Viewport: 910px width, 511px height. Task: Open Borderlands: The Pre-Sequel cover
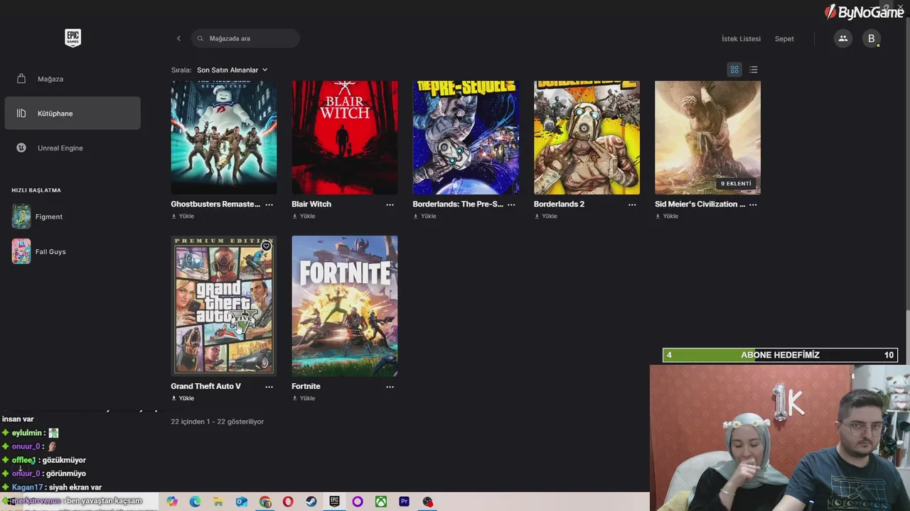[466, 137]
